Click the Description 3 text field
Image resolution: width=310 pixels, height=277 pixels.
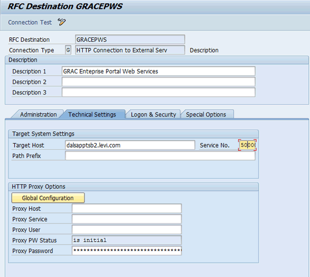coord(158,92)
